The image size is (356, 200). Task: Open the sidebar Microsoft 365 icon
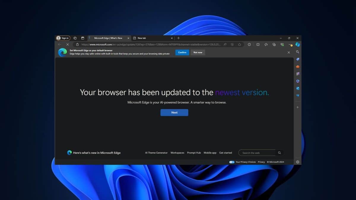coord(298,81)
